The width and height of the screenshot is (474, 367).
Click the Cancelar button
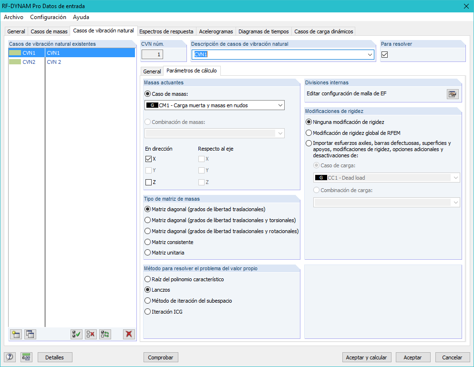tap(452, 357)
